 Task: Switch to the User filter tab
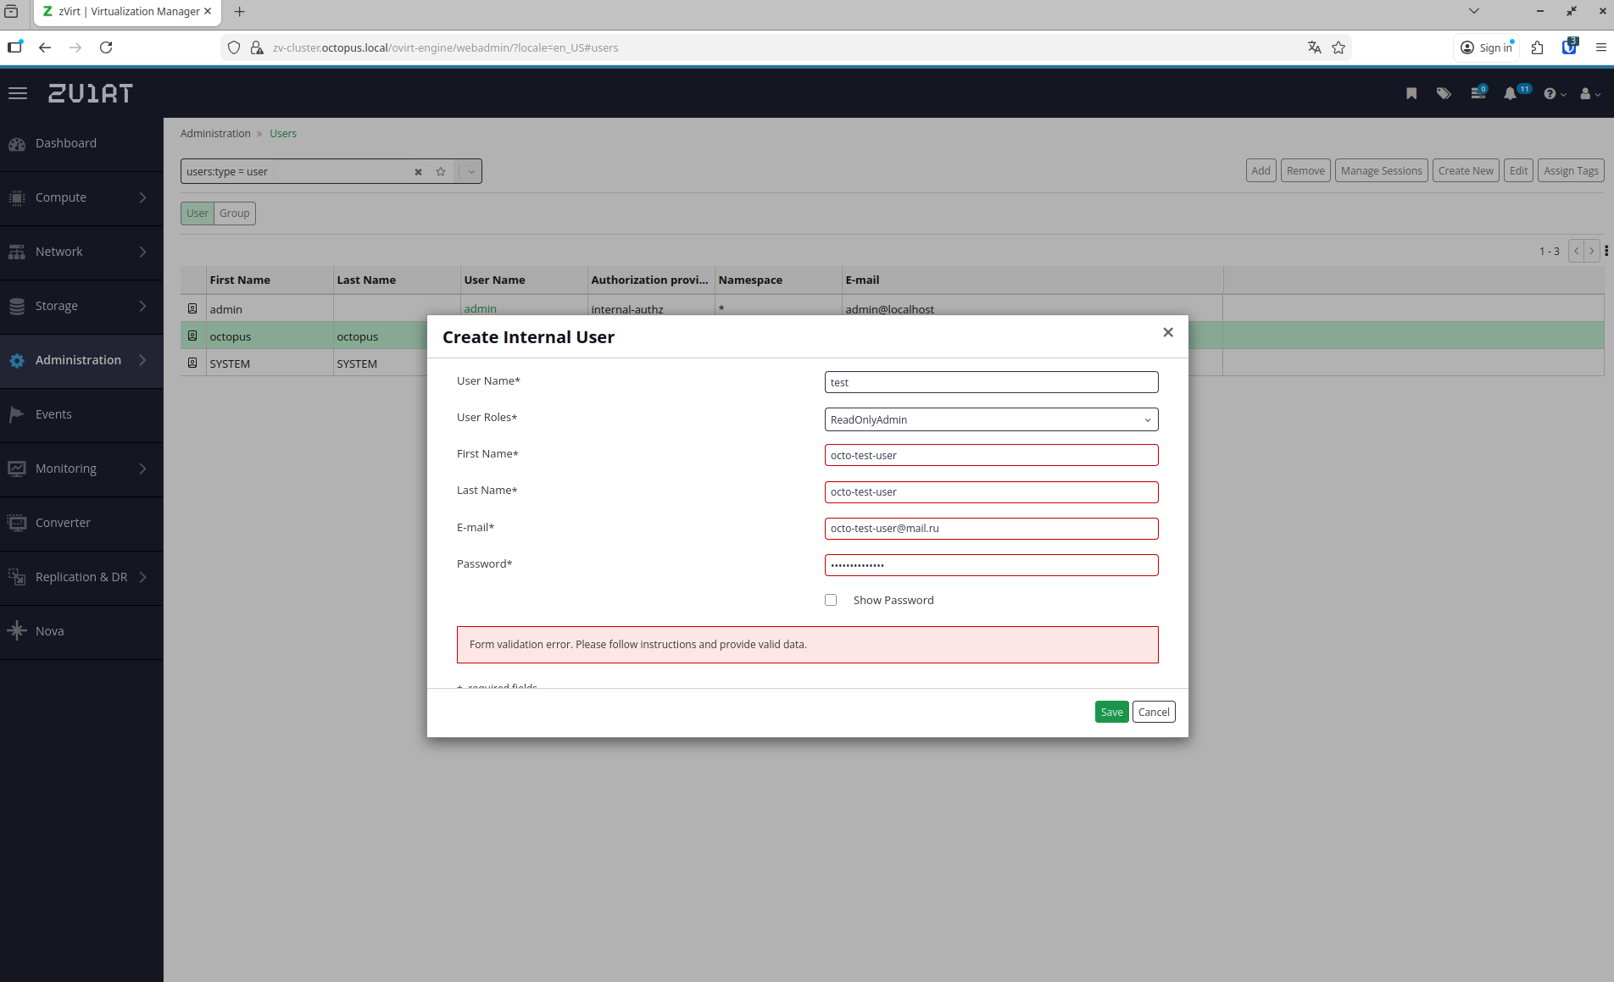(198, 214)
